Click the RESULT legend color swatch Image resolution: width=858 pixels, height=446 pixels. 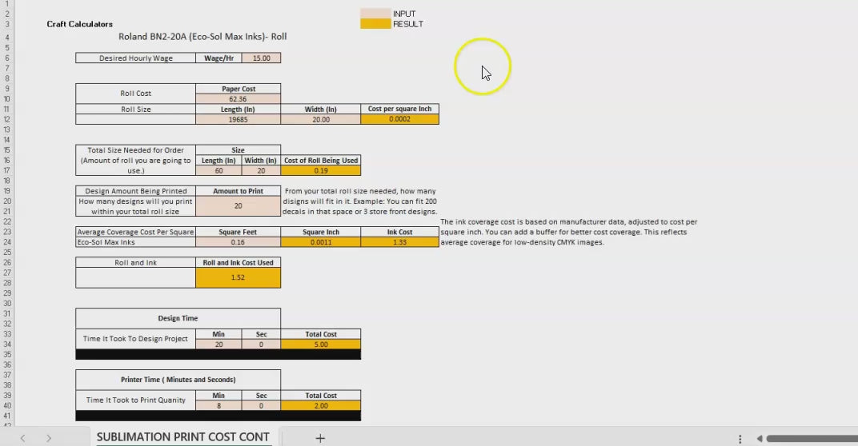point(375,24)
